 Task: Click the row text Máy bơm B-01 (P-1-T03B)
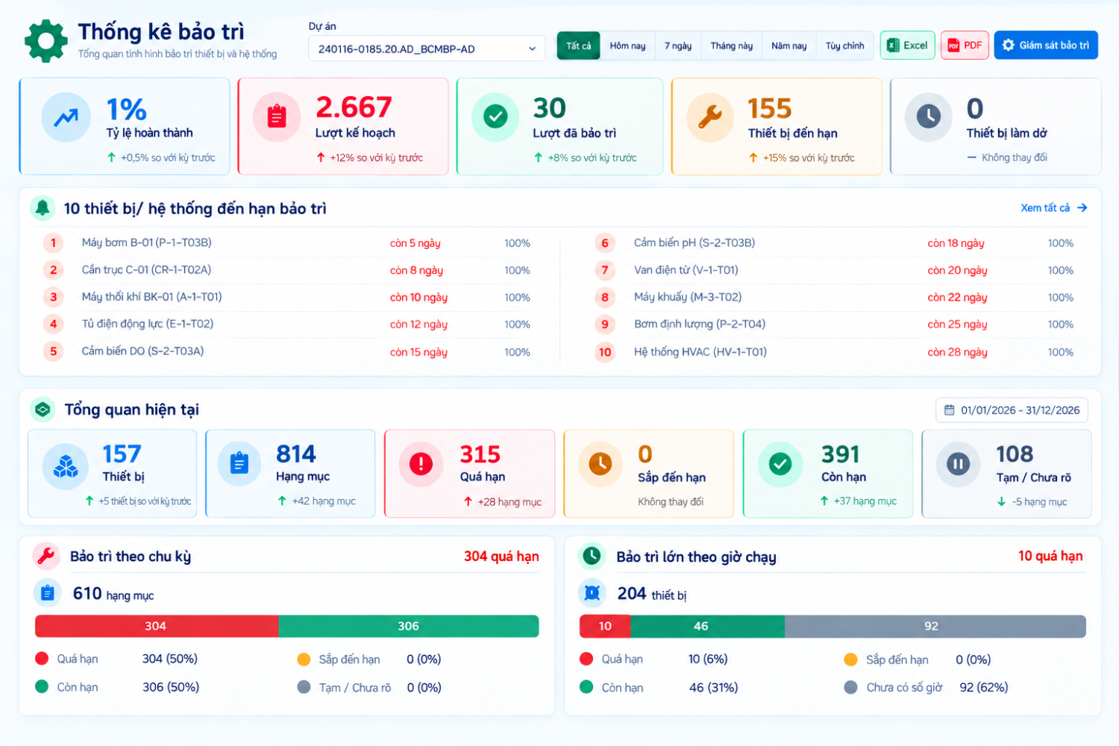pyautogui.click(x=146, y=242)
